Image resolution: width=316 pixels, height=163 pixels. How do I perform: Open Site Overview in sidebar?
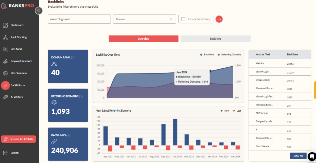(x=19, y=73)
